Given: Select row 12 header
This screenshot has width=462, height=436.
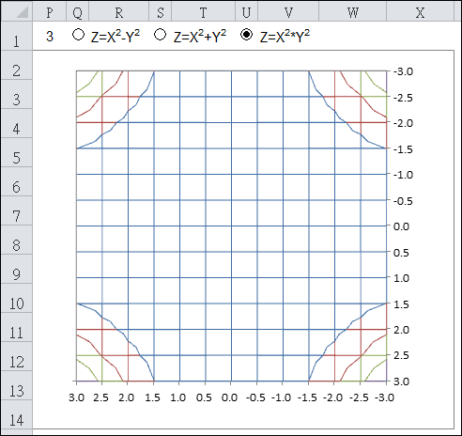Looking at the screenshot, I should pyautogui.click(x=16, y=356).
